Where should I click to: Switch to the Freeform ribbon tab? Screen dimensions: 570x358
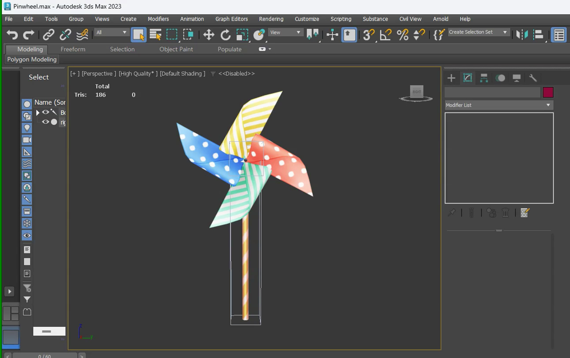(x=73, y=49)
